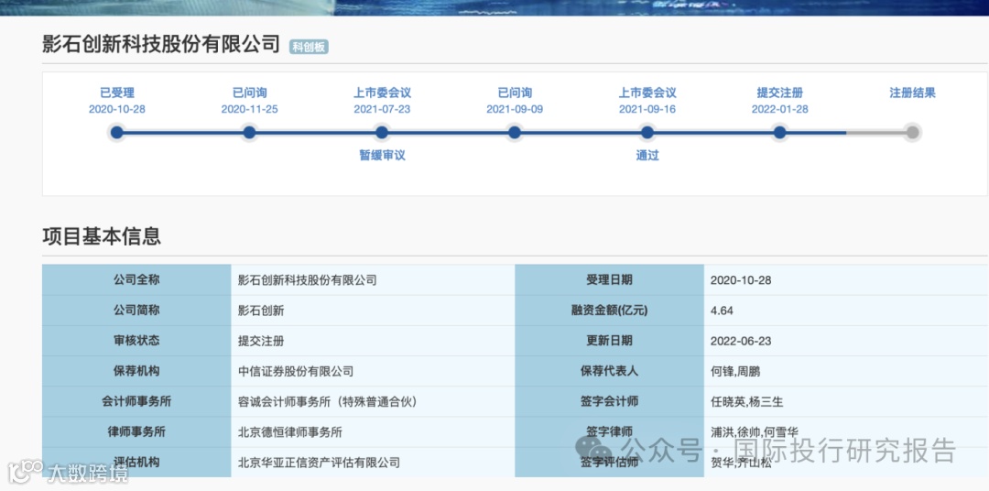Click the 融资金额(亿元) label cell
The width and height of the screenshot is (989, 491).
tap(609, 310)
